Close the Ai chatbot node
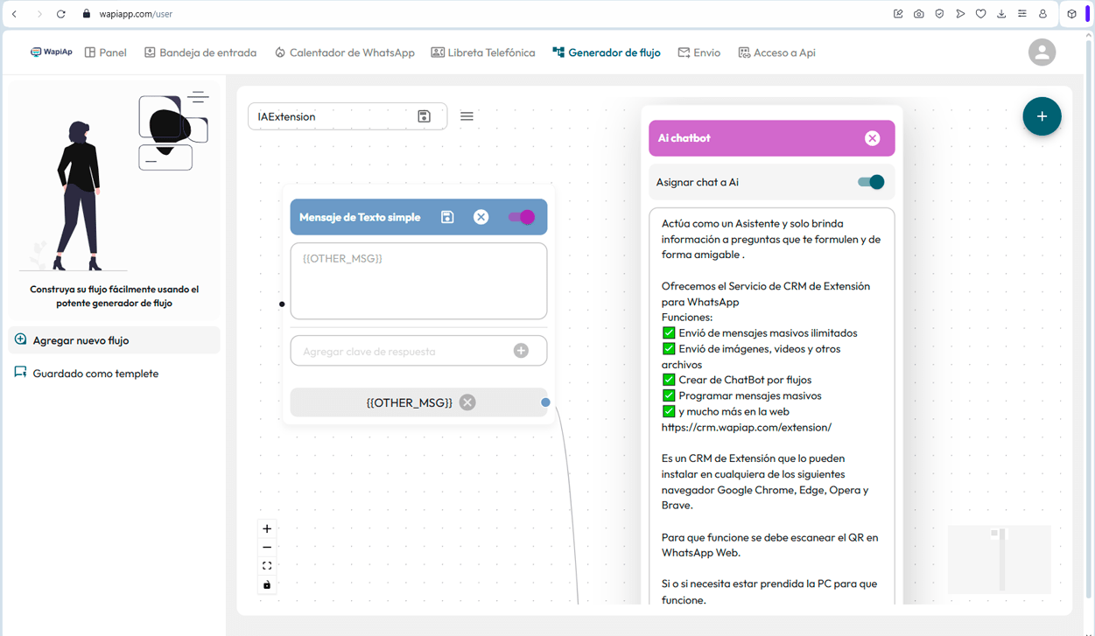Viewport: 1095px width, 636px height. [x=872, y=138]
